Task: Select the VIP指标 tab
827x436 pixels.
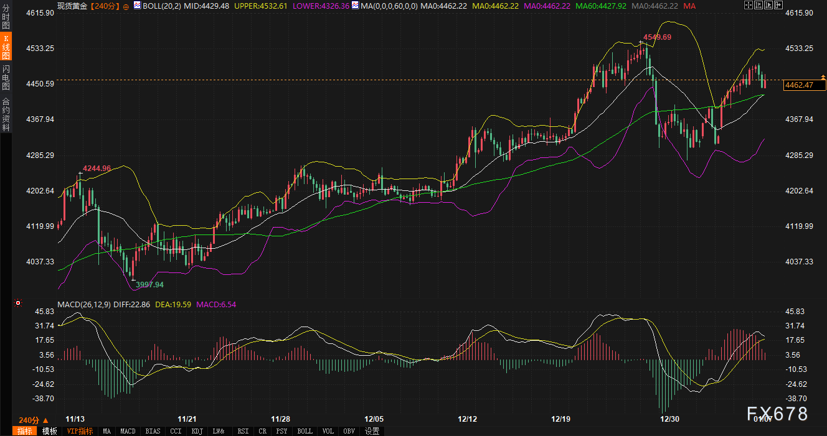Action: coord(80,431)
